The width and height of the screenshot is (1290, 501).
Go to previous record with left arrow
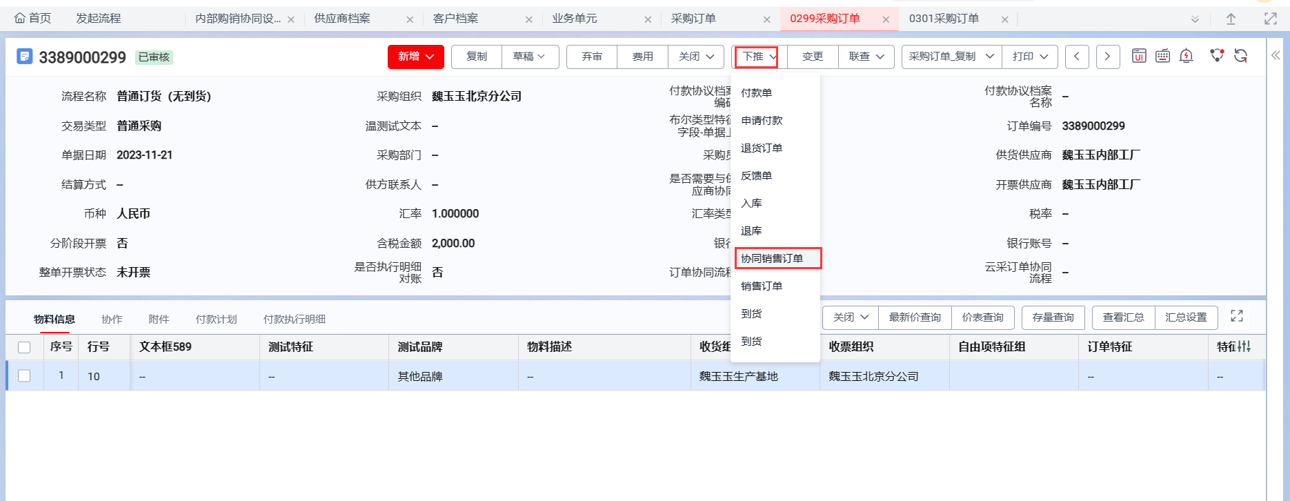1077,57
